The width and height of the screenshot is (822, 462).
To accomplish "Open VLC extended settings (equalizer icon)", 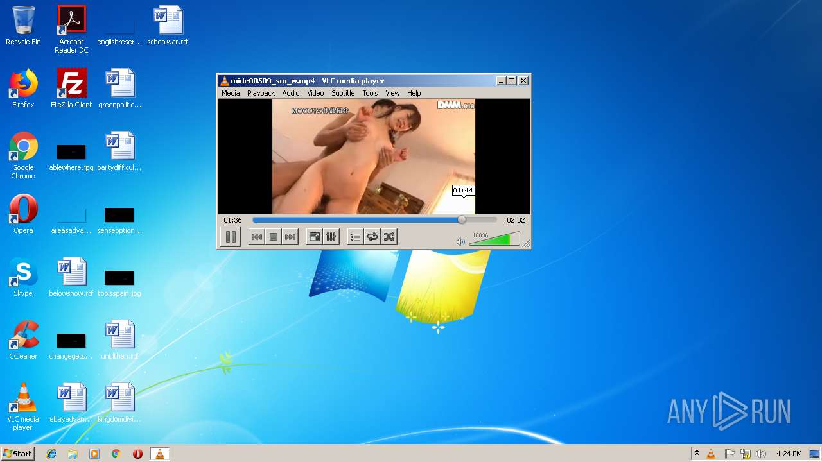I will pos(331,237).
